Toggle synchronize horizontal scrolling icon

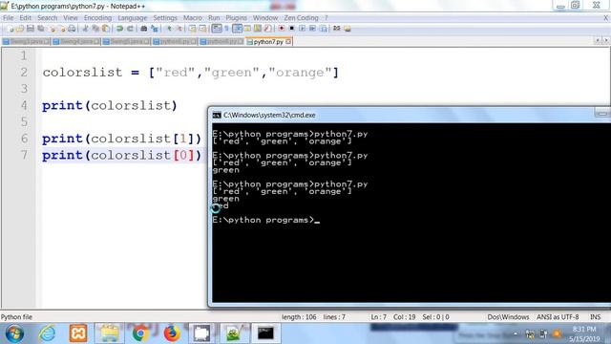tap(202, 29)
